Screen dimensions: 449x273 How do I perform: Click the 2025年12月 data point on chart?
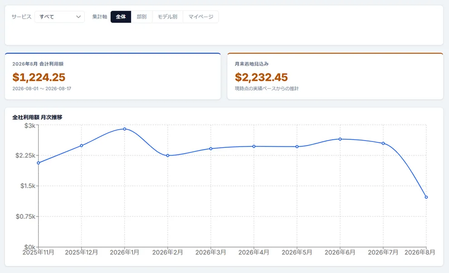[82, 146]
